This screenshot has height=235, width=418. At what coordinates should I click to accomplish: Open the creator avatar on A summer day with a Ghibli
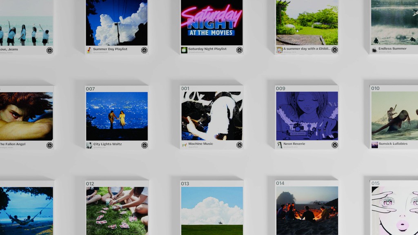[x=279, y=50]
